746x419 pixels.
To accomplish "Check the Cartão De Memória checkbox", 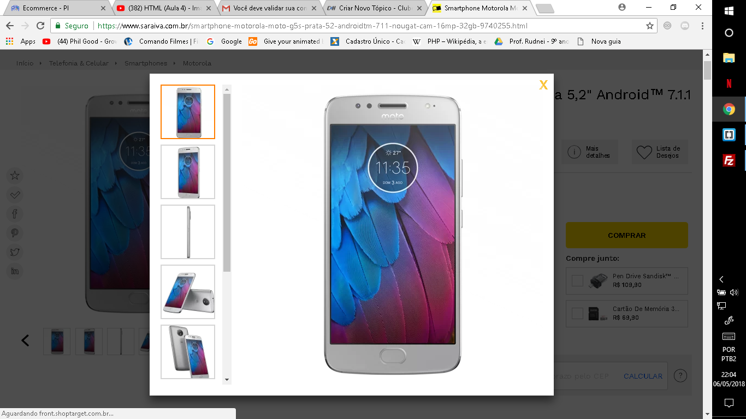I will click(x=577, y=313).
